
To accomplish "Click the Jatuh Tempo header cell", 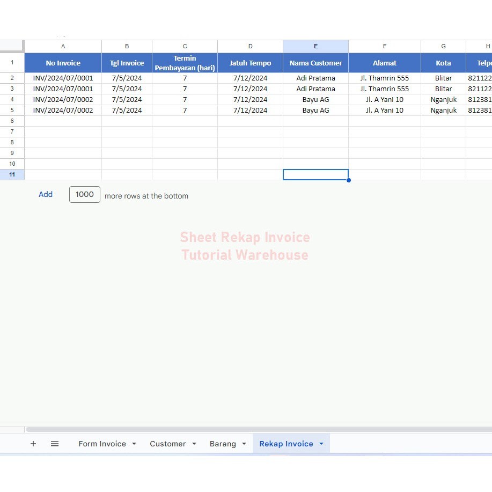I will tap(250, 63).
